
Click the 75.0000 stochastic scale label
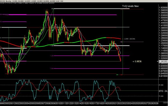tap(161, 96)
